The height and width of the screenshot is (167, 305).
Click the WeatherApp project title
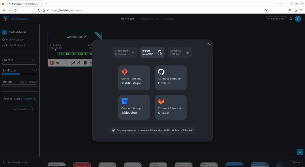point(74,37)
